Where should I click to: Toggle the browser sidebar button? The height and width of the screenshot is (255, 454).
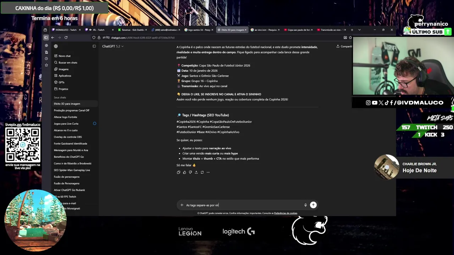click(x=46, y=38)
